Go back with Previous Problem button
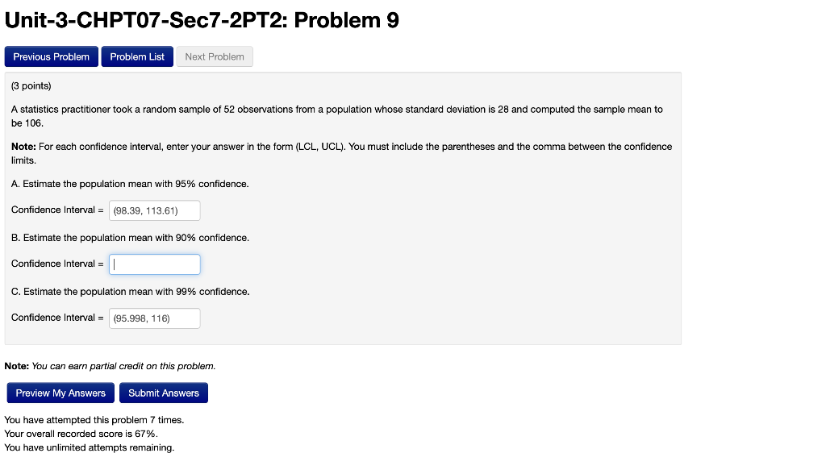This screenshot has height=474, width=826. tap(51, 56)
